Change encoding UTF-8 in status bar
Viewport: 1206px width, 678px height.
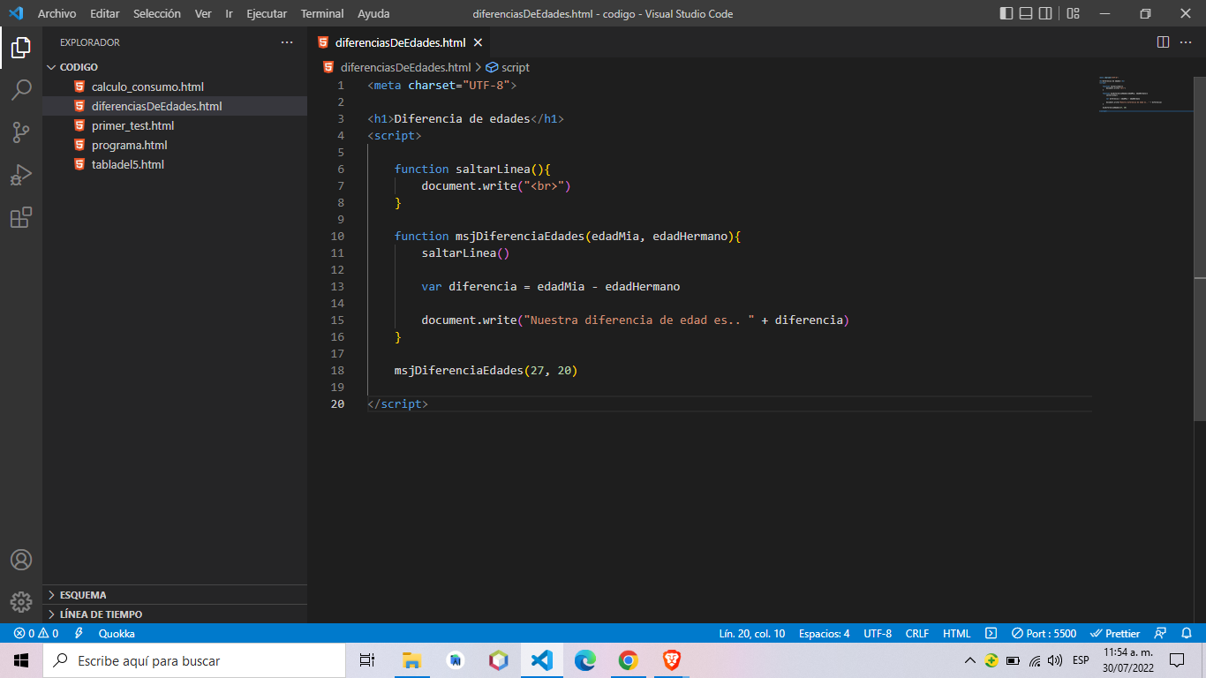point(878,633)
